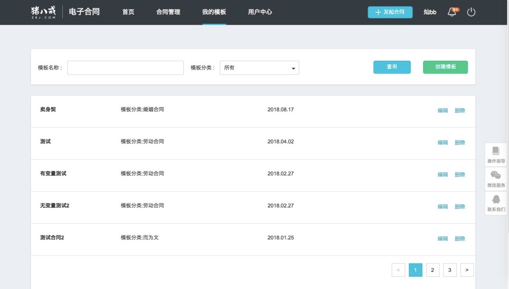Click the date 2018.08.17
This screenshot has height=289, width=509.
(281, 109)
